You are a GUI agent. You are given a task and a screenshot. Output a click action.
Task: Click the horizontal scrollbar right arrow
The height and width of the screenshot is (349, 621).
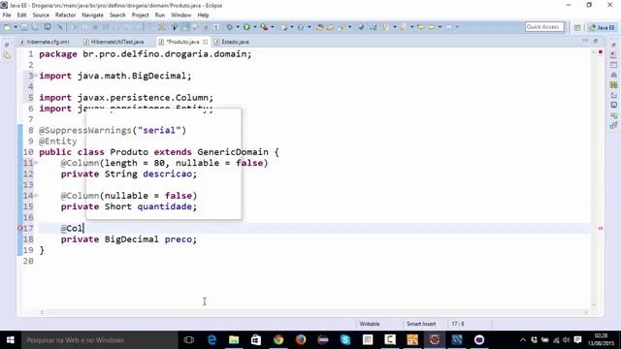pyautogui.click(x=586, y=312)
